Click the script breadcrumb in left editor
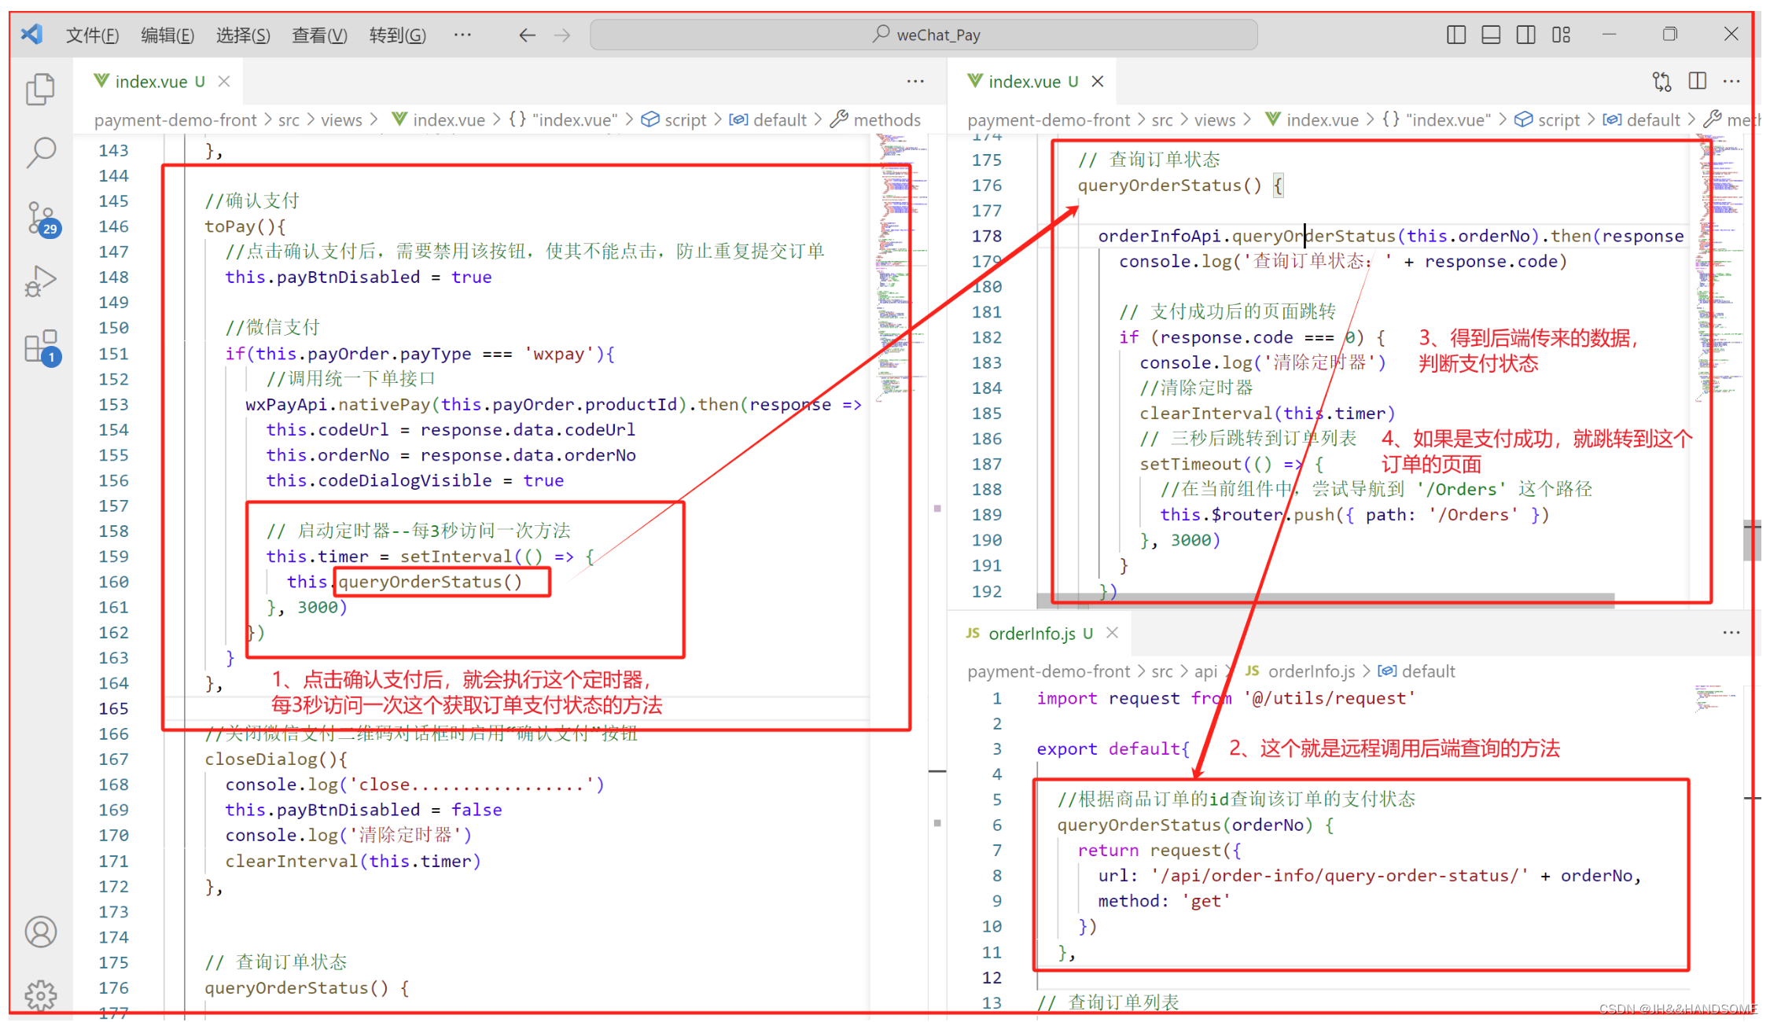The image size is (1770, 1022). 674,120
